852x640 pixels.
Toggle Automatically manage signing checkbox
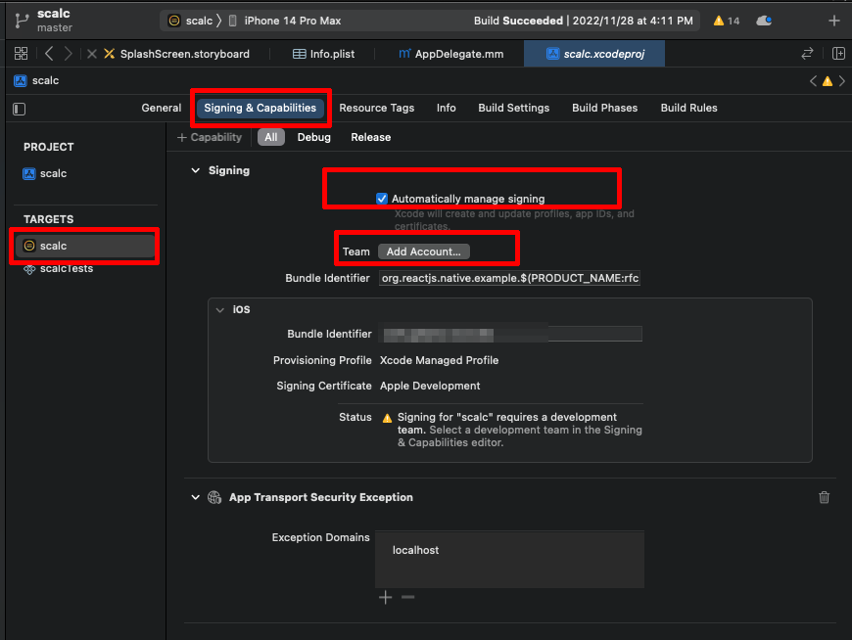pyautogui.click(x=382, y=199)
